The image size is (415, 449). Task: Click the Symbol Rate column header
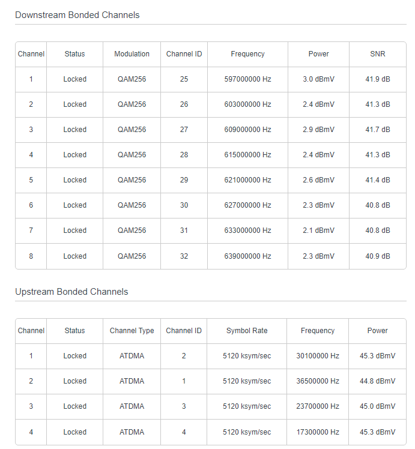point(247,331)
